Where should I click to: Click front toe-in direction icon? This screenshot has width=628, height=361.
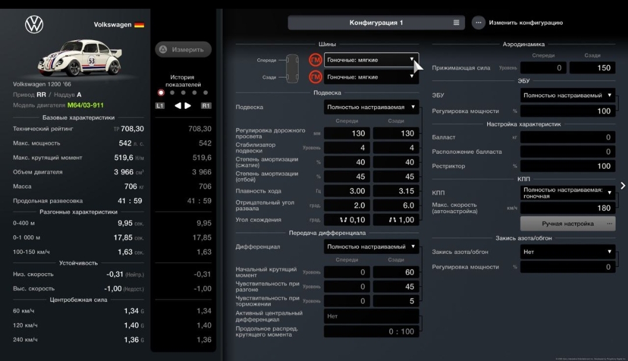click(x=343, y=220)
